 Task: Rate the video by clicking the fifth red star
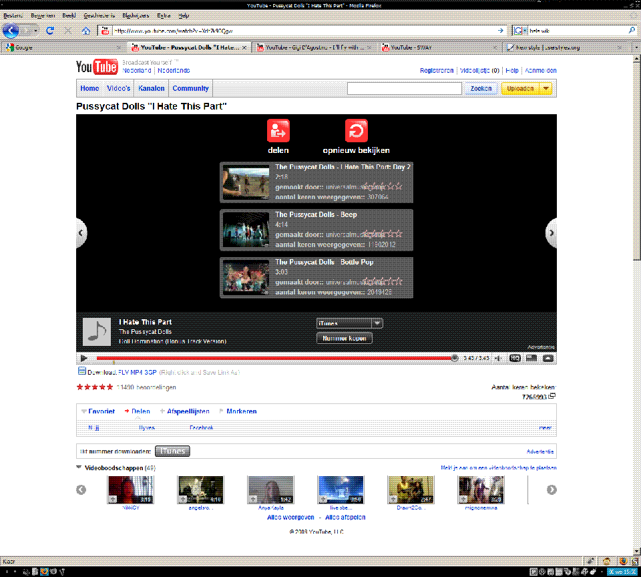tap(110, 387)
